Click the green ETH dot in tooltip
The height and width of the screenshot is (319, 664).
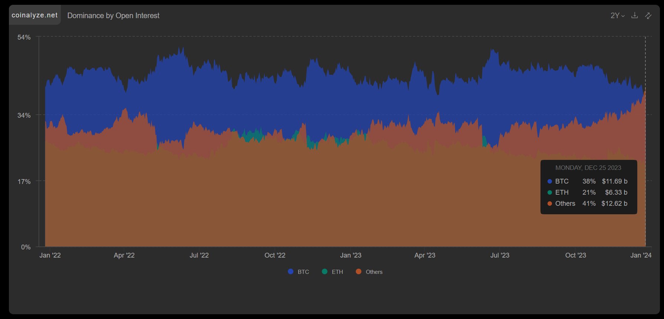(550, 192)
